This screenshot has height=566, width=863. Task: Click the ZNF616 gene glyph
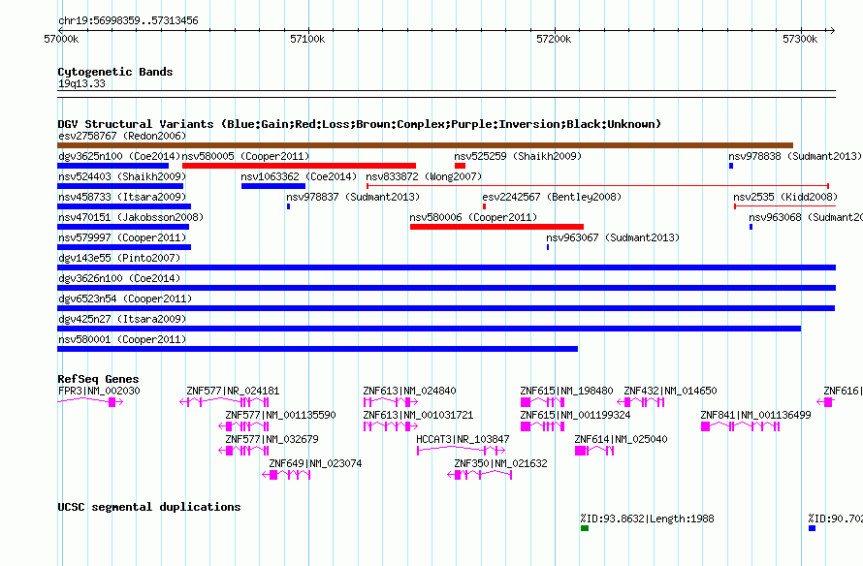pos(826,402)
